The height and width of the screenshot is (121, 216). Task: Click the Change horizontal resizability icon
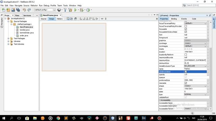point(102,19)
